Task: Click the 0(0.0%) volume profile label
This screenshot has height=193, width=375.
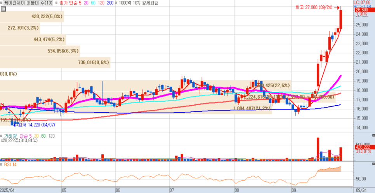Action: pyautogui.click(x=9, y=74)
